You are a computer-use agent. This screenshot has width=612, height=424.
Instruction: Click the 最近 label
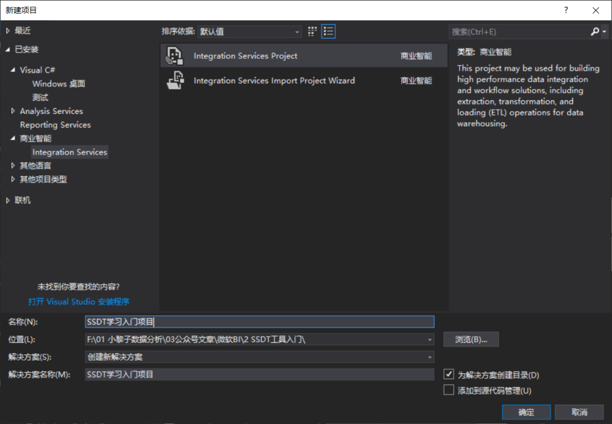23,31
